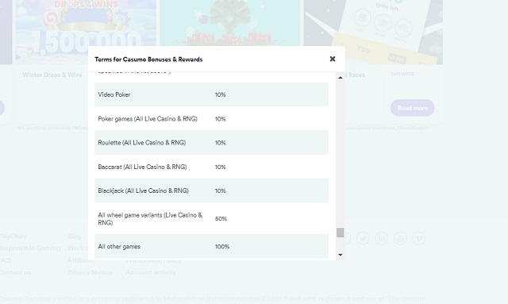Open the Twitter social icon in the footer
The image size is (508, 304).
[x=364, y=239]
